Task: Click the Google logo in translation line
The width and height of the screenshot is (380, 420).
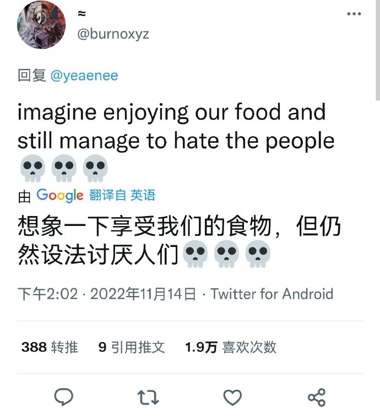Action: (x=60, y=195)
